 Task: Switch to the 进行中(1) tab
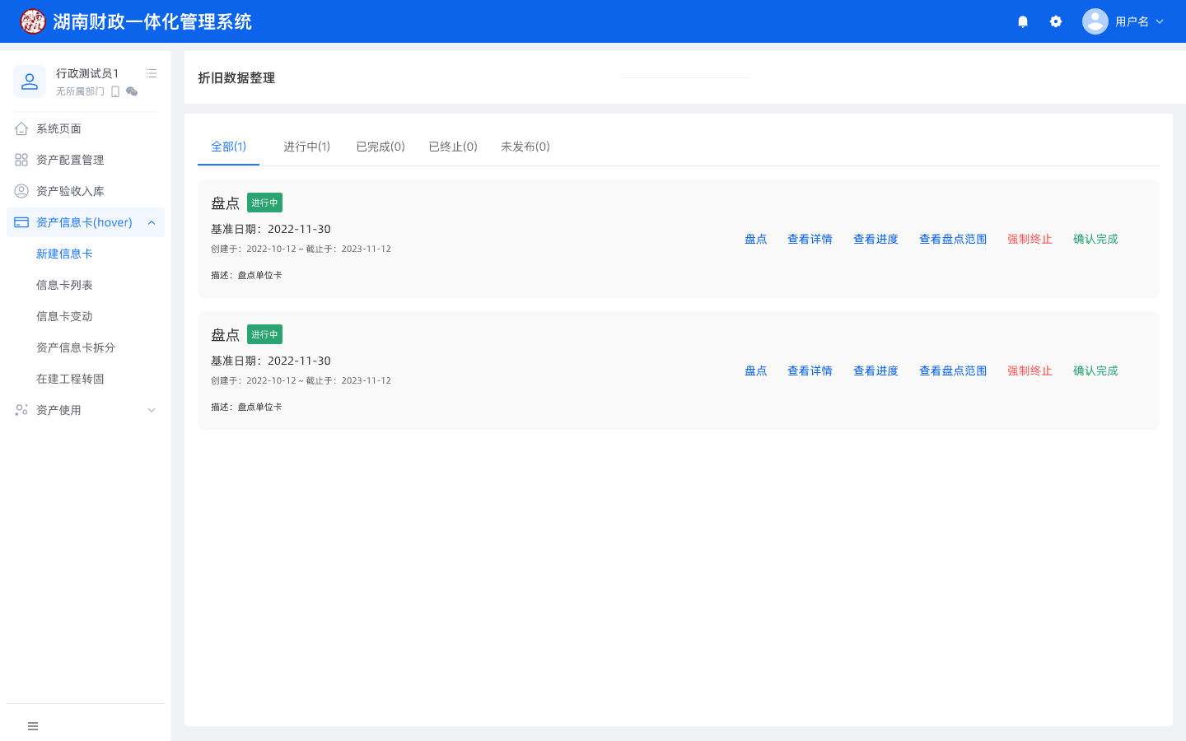pyautogui.click(x=306, y=147)
